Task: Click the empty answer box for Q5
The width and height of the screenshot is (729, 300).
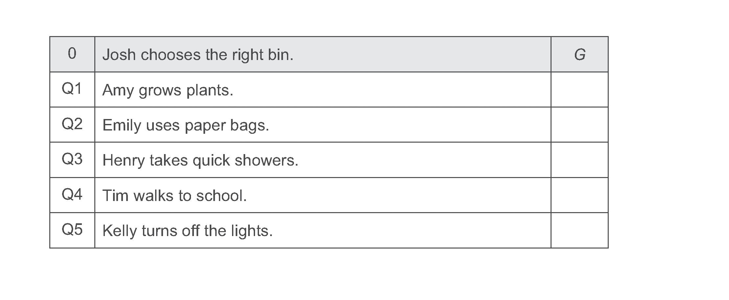Action: (x=579, y=230)
